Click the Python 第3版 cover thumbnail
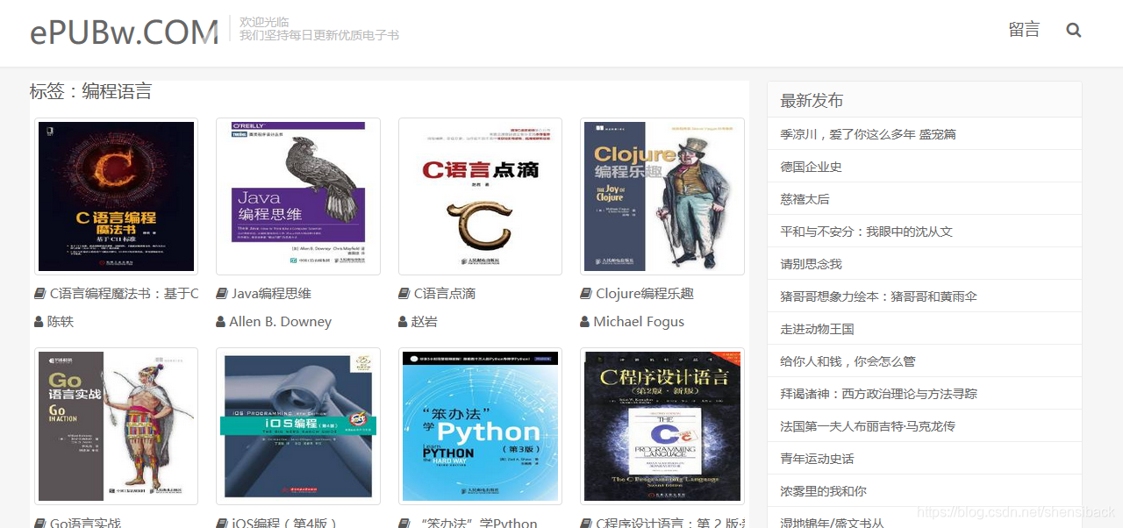The width and height of the screenshot is (1123, 528). coord(479,426)
